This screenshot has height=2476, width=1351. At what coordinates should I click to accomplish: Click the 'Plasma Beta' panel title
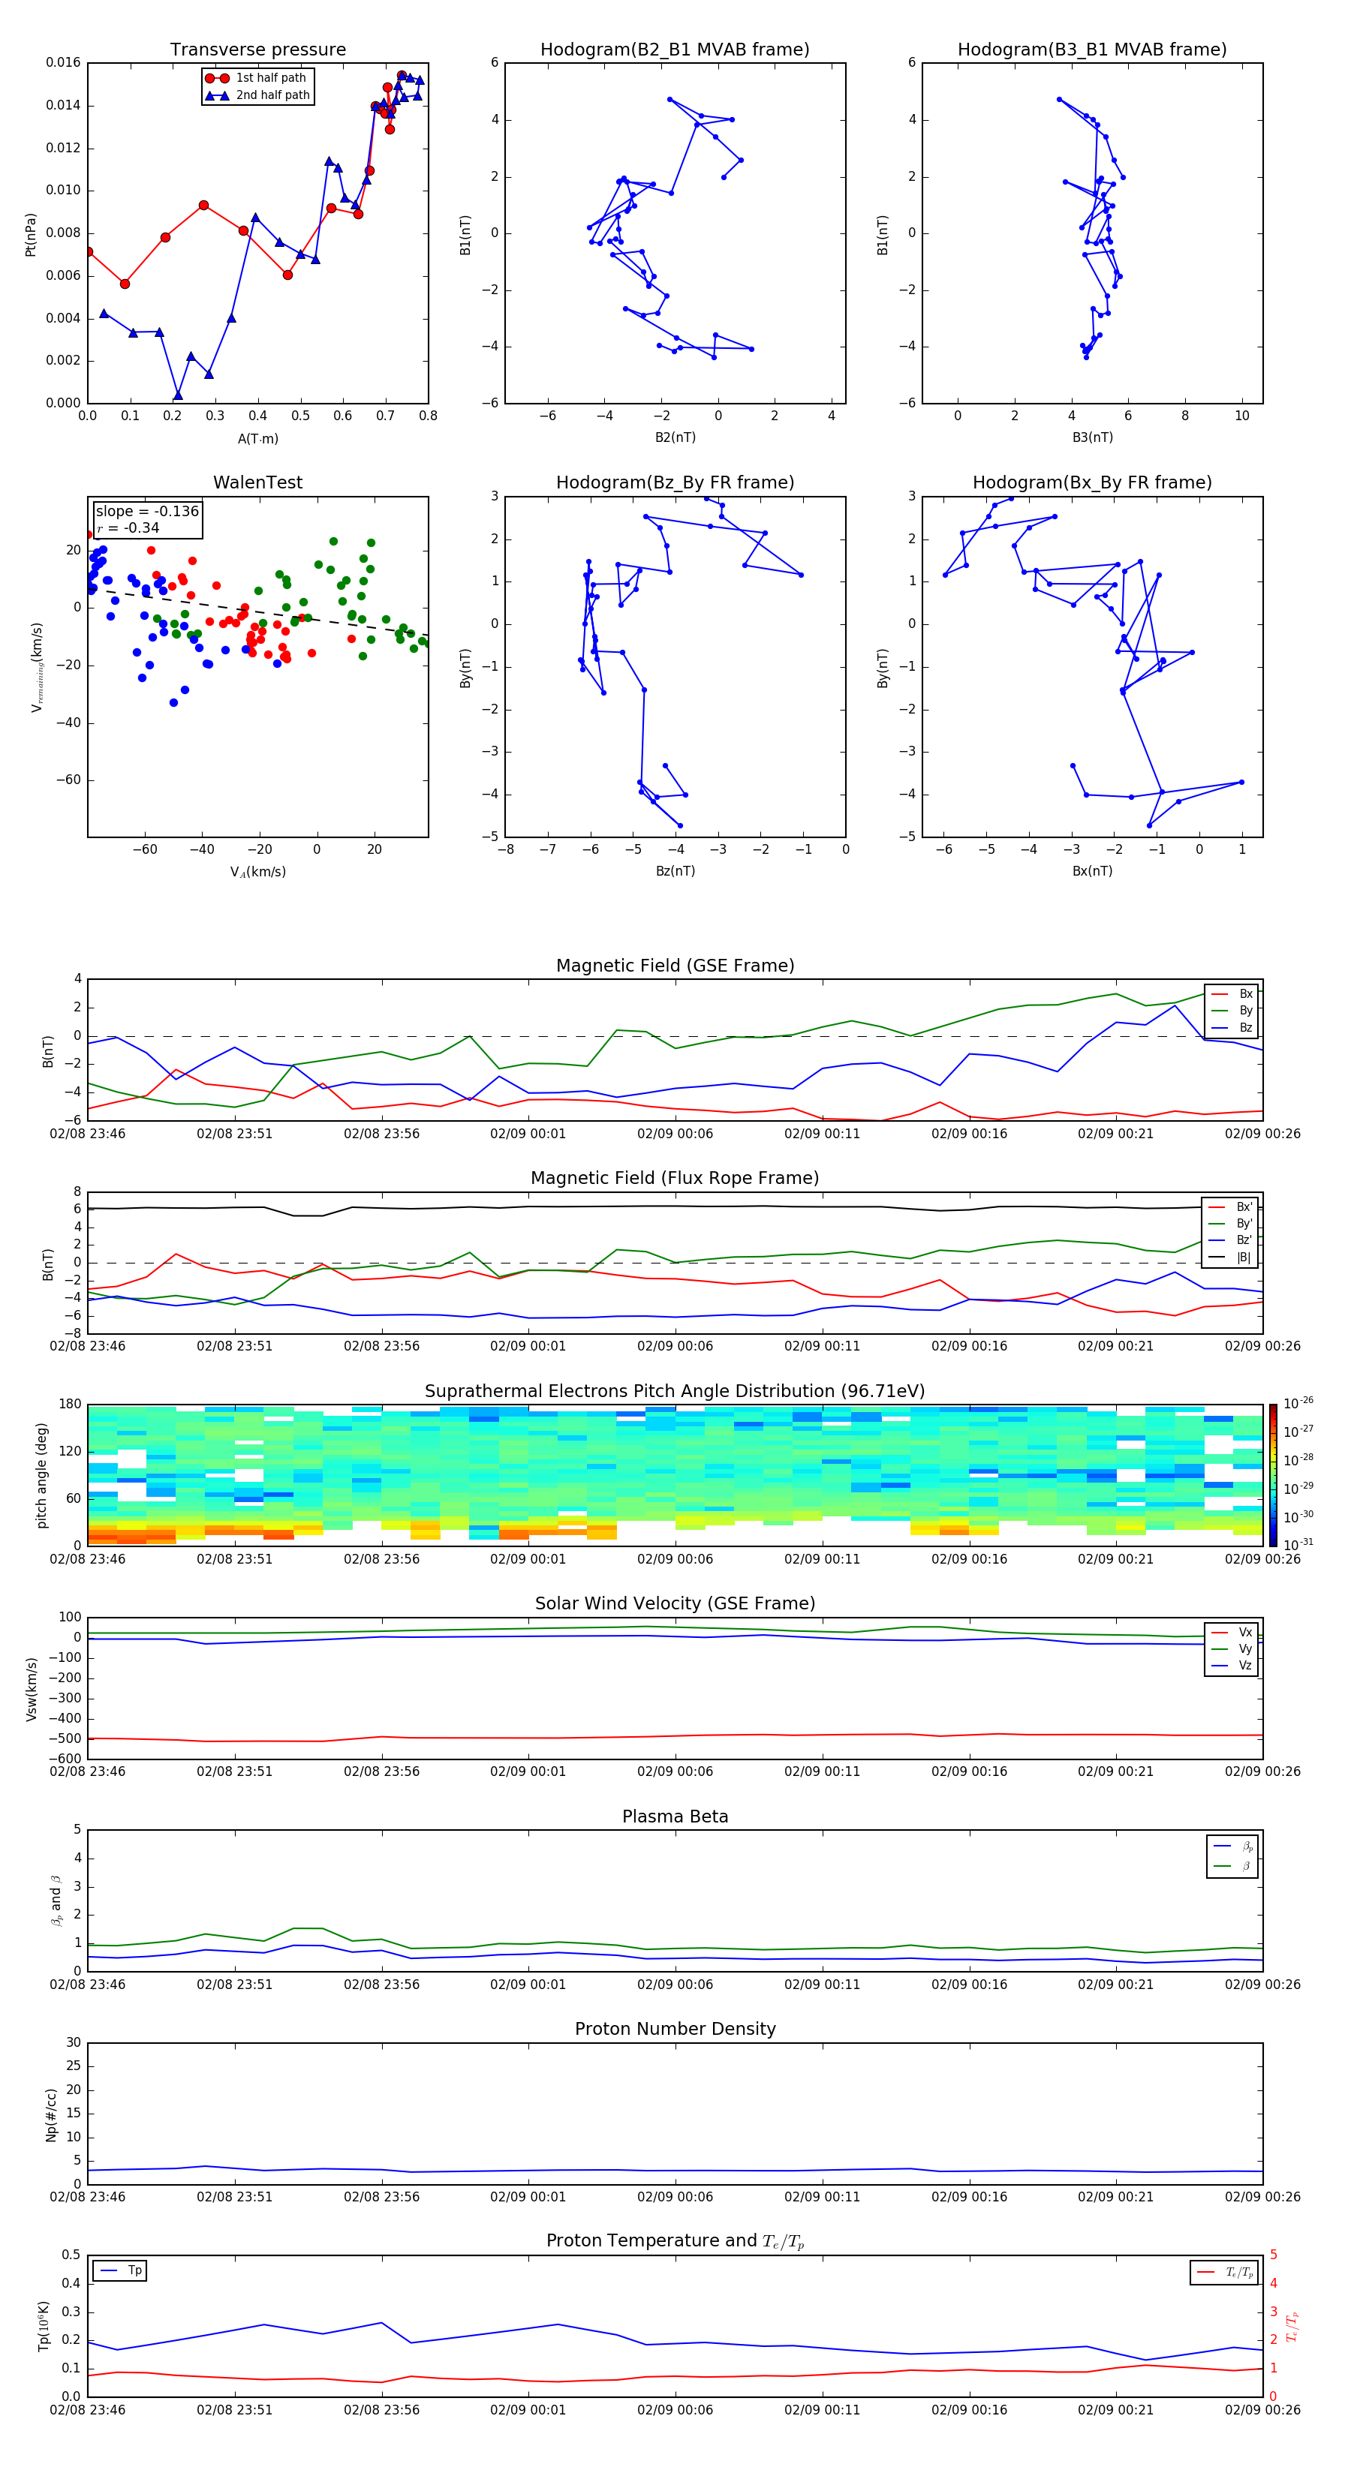[675, 1817]
